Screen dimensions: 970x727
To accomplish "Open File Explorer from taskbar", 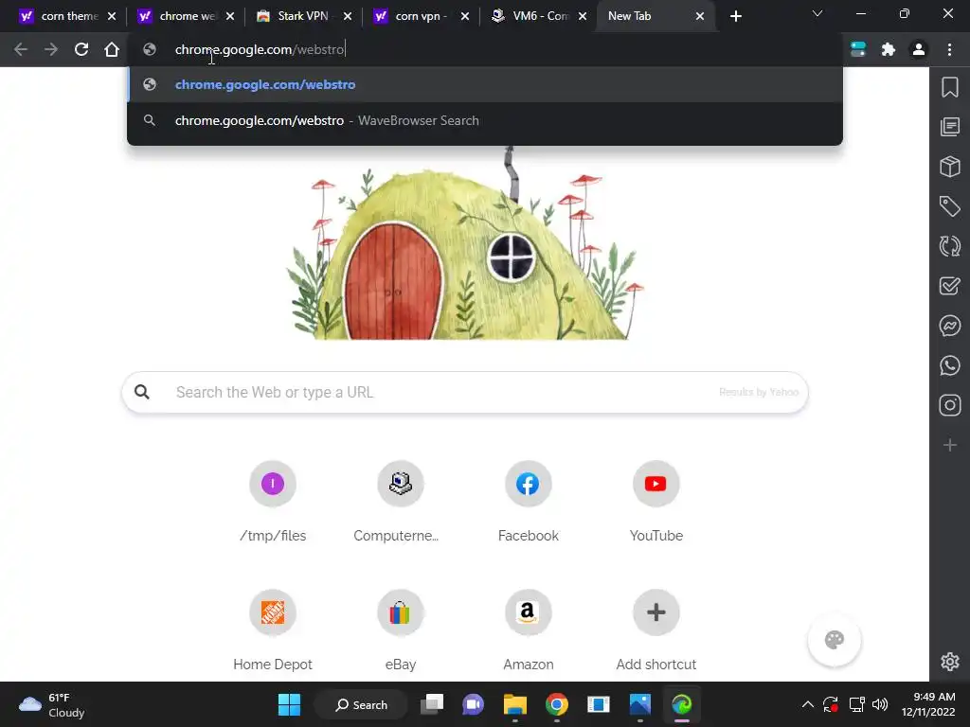I will [x=514, y=704].
